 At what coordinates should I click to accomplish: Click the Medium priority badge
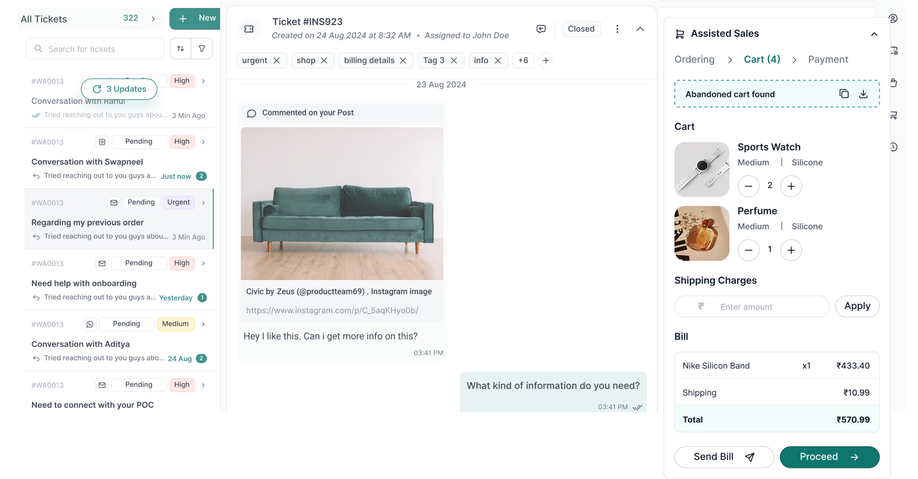click(175, 324)
